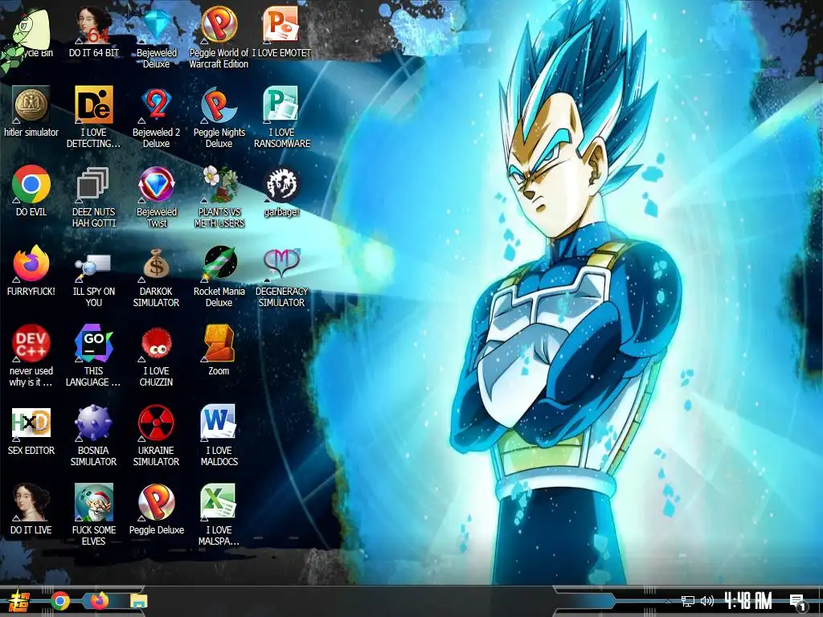Open the network status tray icon
The height and width of the screenshot is (617, 823).
pyautogui.click(x=688, y=601)
